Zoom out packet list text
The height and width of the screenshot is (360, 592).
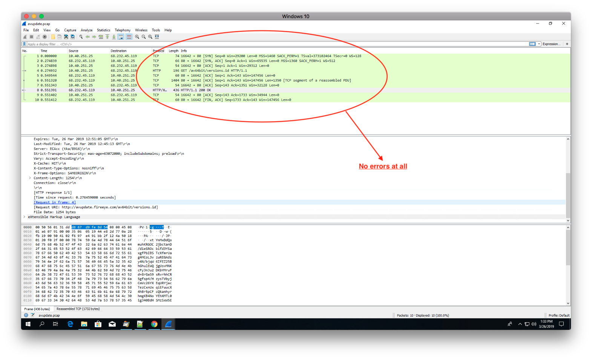[x=144, y=37]
